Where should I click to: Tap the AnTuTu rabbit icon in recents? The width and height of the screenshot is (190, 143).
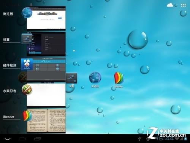tap(27, 64)
